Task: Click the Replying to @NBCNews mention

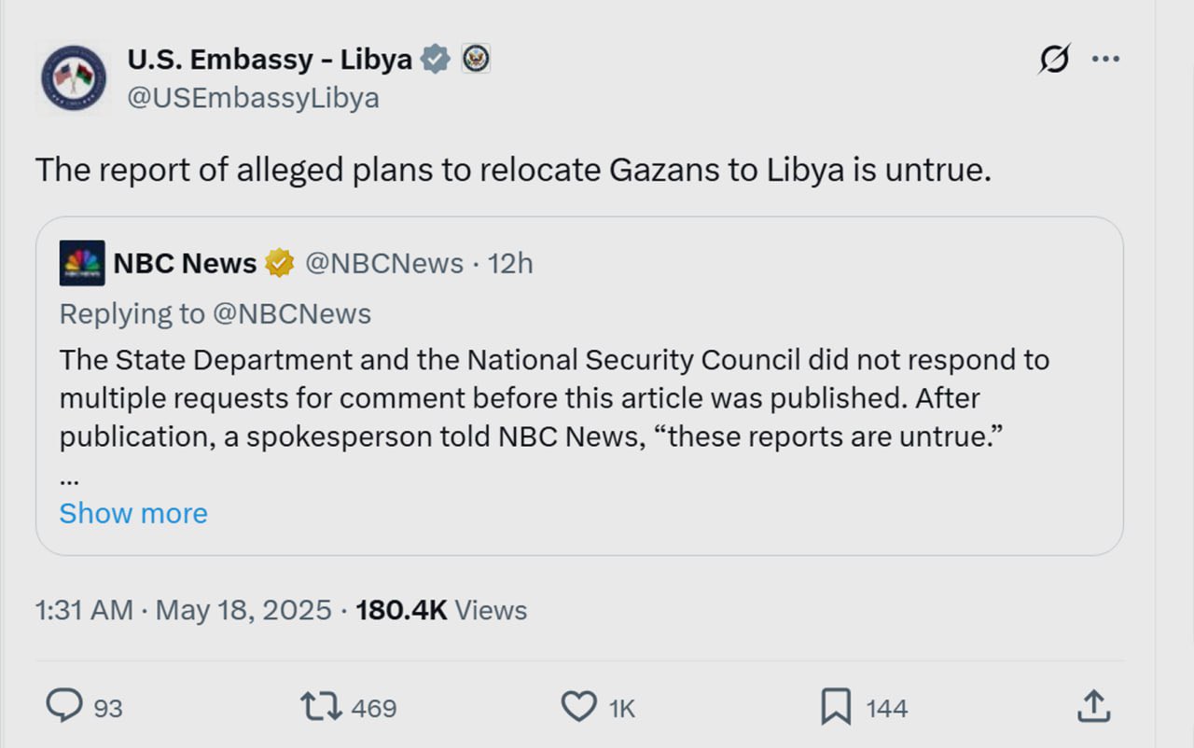Action: pos(292,314)
